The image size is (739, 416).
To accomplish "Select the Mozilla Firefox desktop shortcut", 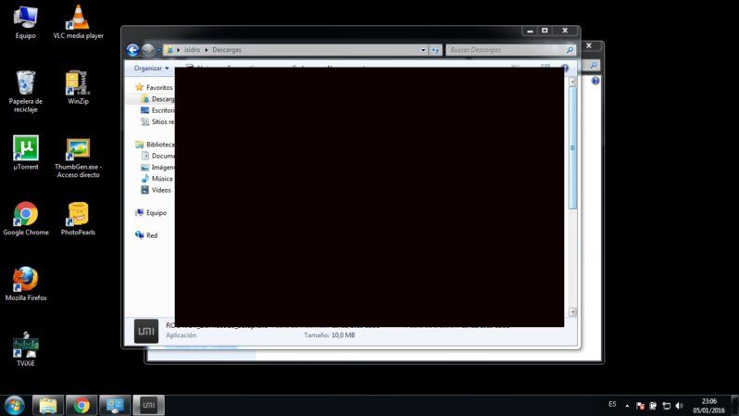I will click(x=25, y=284).
